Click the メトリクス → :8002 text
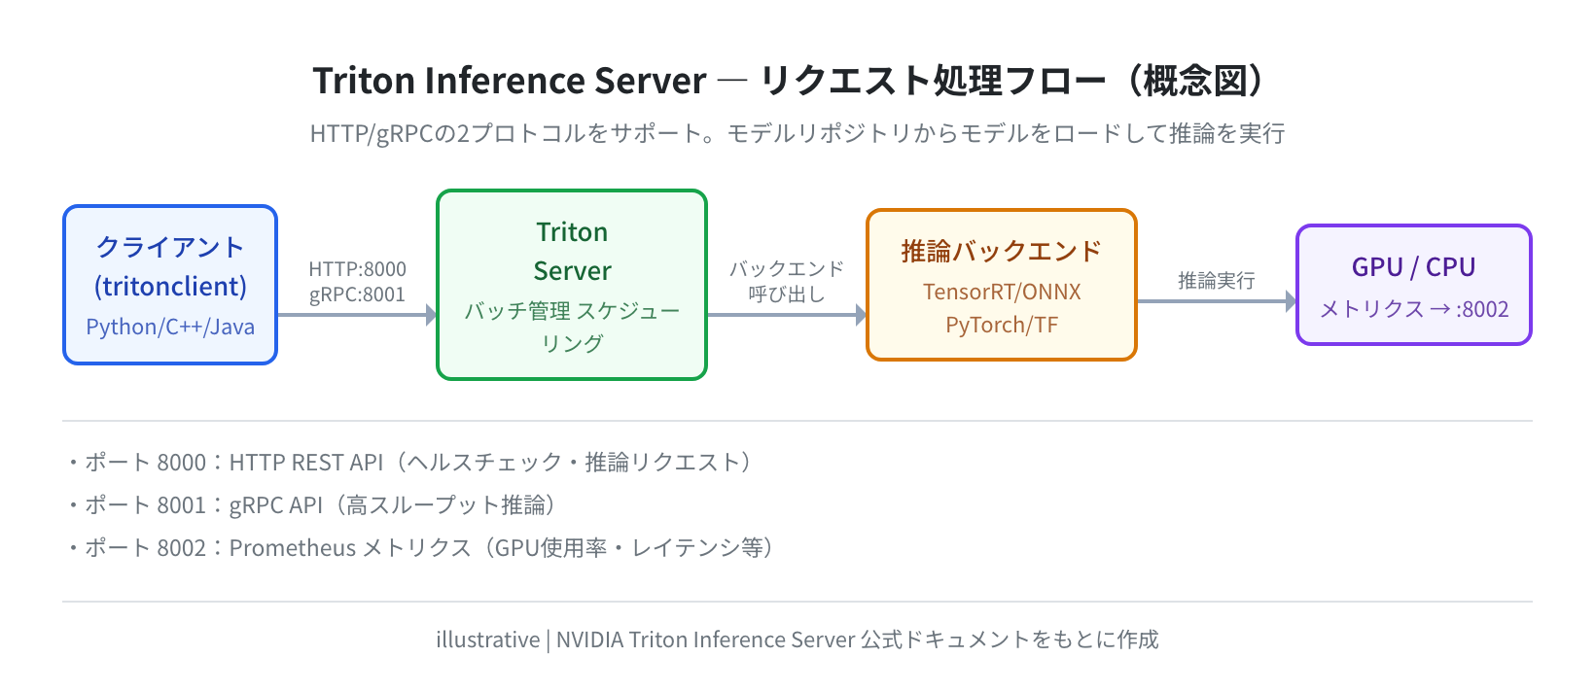The width and height of the screenshot is (1595, 692). [1414, 309]
